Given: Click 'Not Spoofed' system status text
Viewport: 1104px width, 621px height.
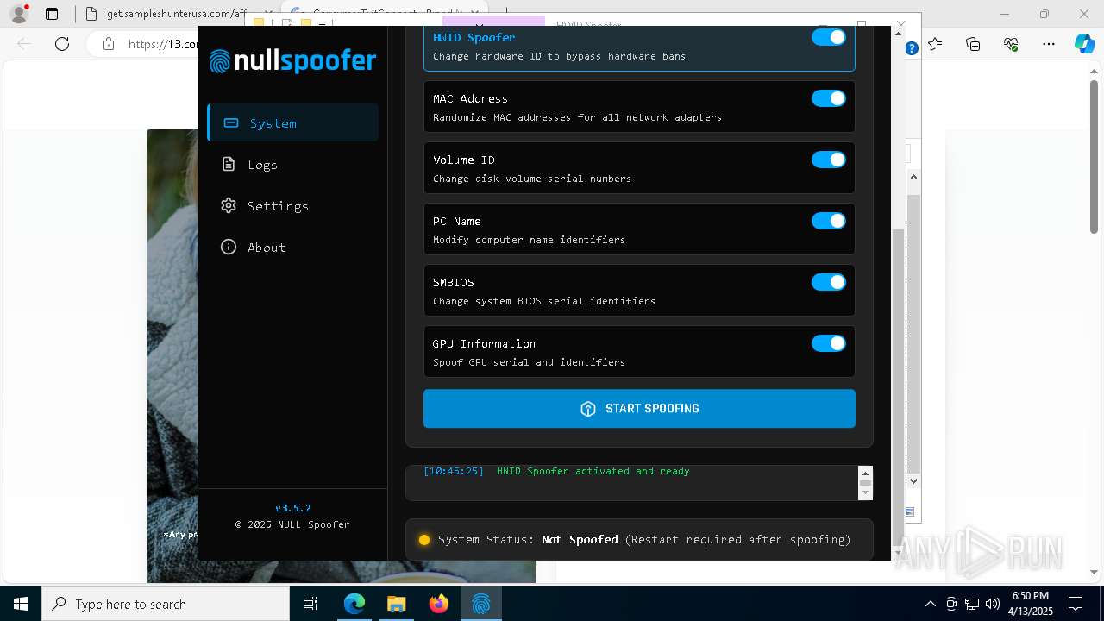Looking at the screenshot, I should pos(580,539).
